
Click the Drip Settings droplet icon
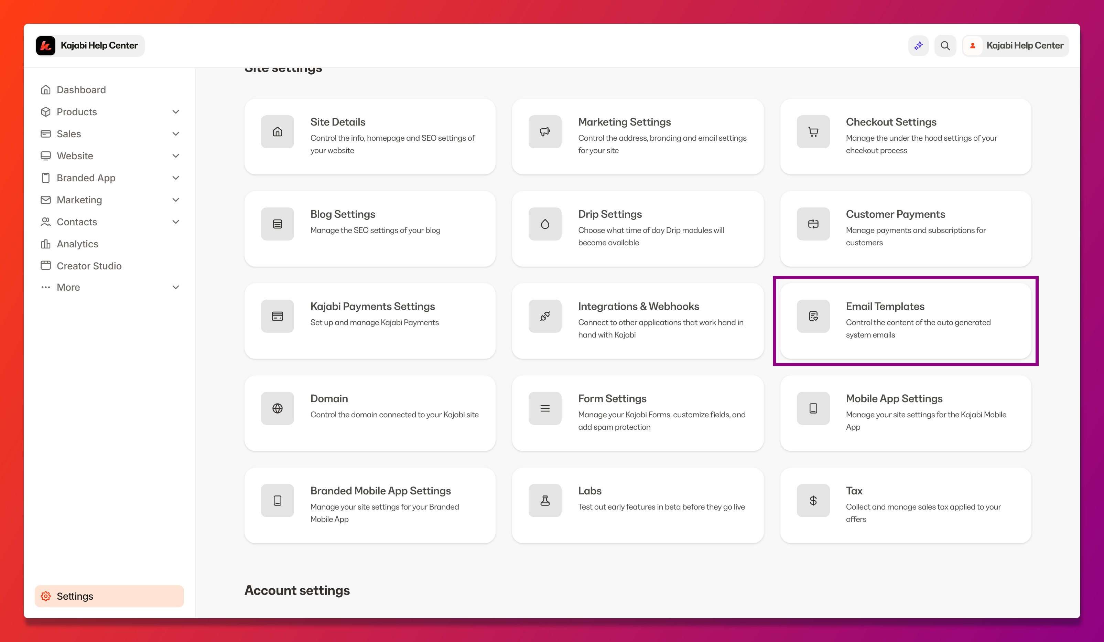click(545, 224)
